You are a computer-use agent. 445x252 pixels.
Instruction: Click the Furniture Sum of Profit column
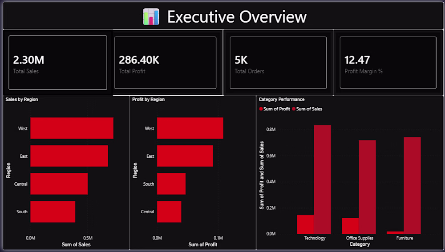point(395,233)
